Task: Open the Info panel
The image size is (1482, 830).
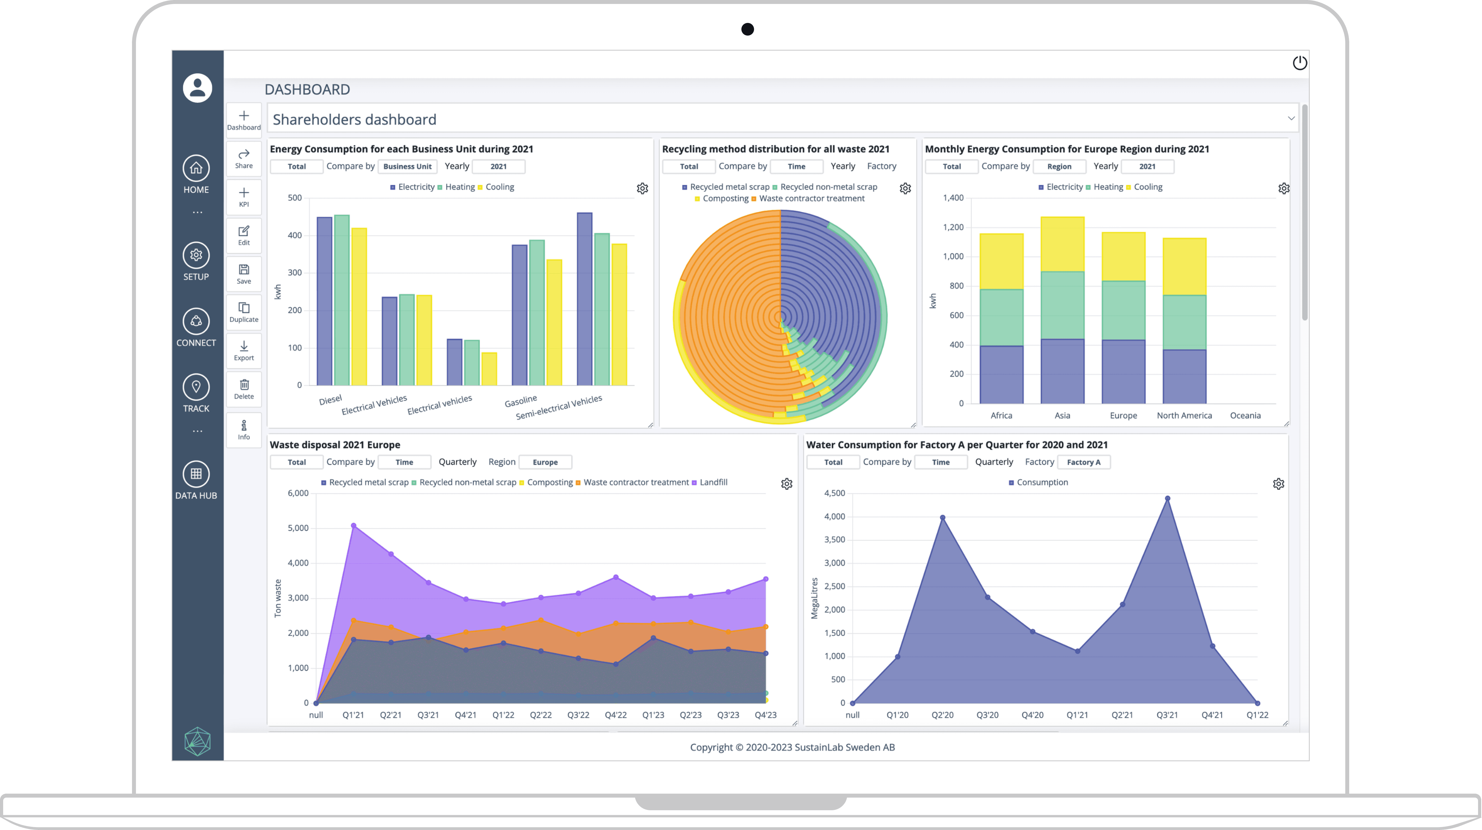Action: 244,429
